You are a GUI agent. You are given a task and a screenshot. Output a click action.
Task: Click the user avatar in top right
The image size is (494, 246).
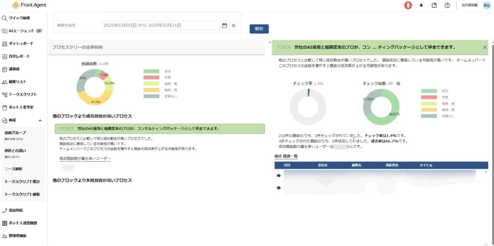coord(487,5)
